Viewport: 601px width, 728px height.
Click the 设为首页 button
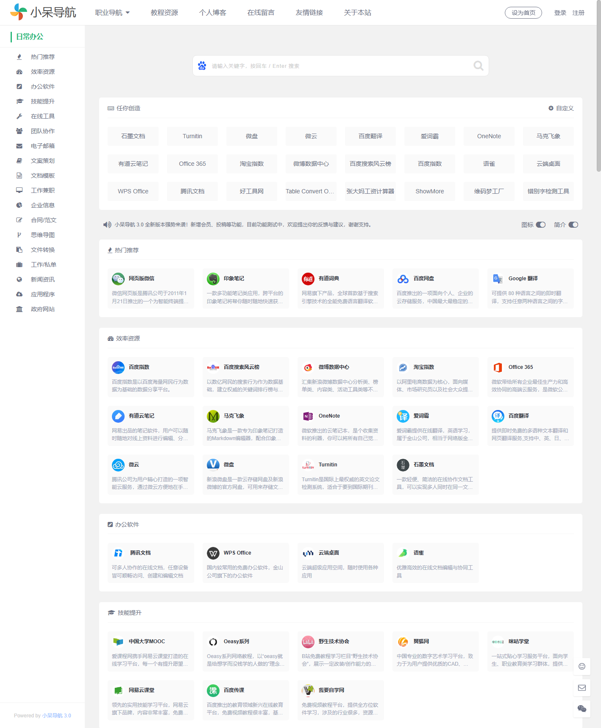click(x=523, y=13)
